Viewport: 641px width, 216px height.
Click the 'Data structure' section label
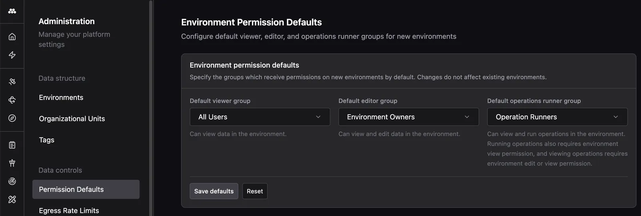(x=62, y=78)
